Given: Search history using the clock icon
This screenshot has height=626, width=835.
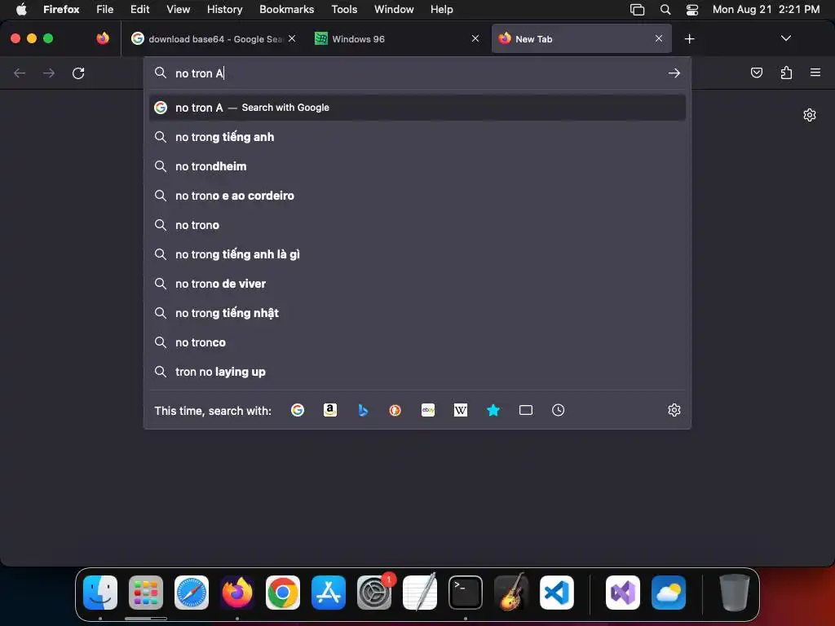Looking at the screenshot, I should 558,410.
